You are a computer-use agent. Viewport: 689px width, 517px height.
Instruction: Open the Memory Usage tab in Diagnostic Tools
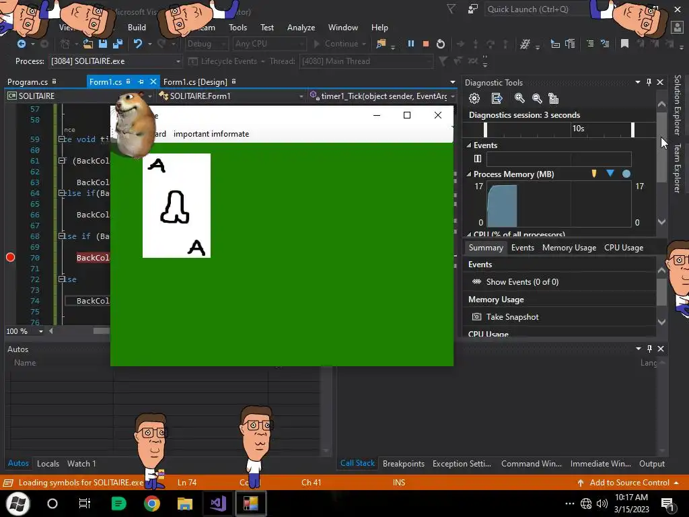[569, 248]
